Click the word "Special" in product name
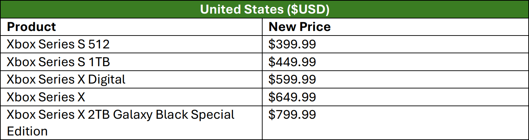Viewport: 529px width, 140px height. (x=212, y=115)
